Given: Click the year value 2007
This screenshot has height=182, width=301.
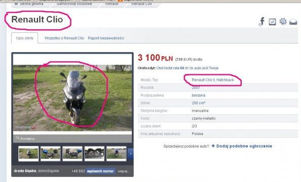Looking at the screenshot, I should tap(196, 88).
